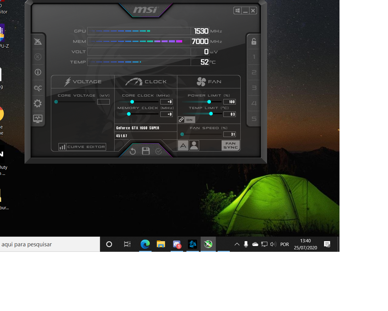Open OneDrive cloud tray icon

pyautogui.click(x=255, y=244)
